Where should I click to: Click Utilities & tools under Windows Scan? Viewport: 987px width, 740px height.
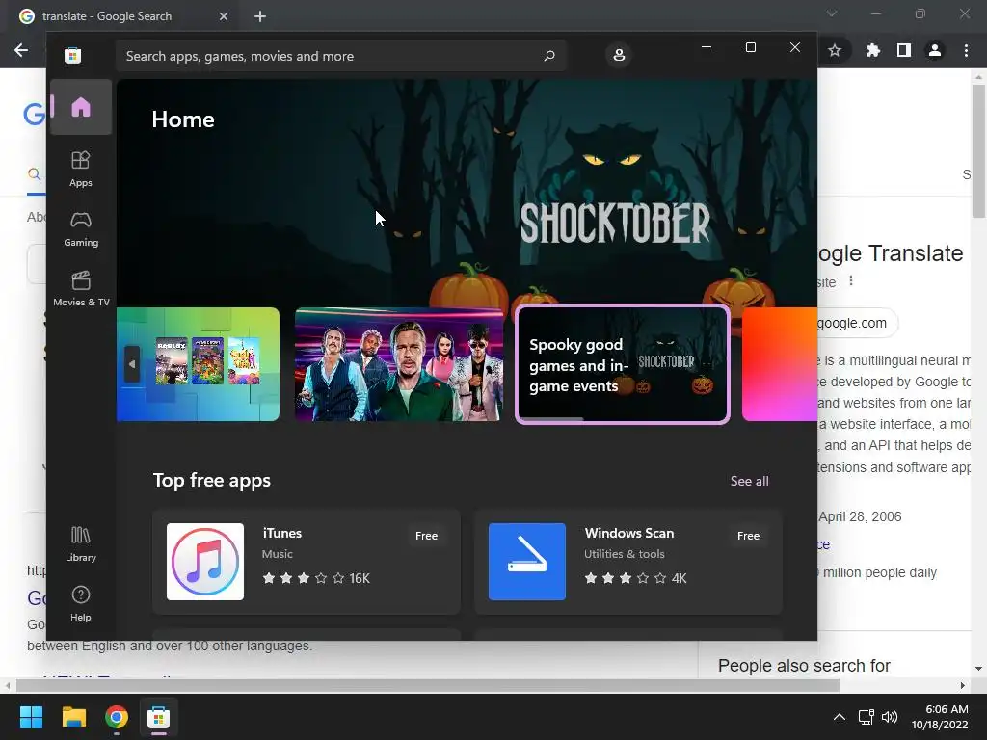[624, 554]
